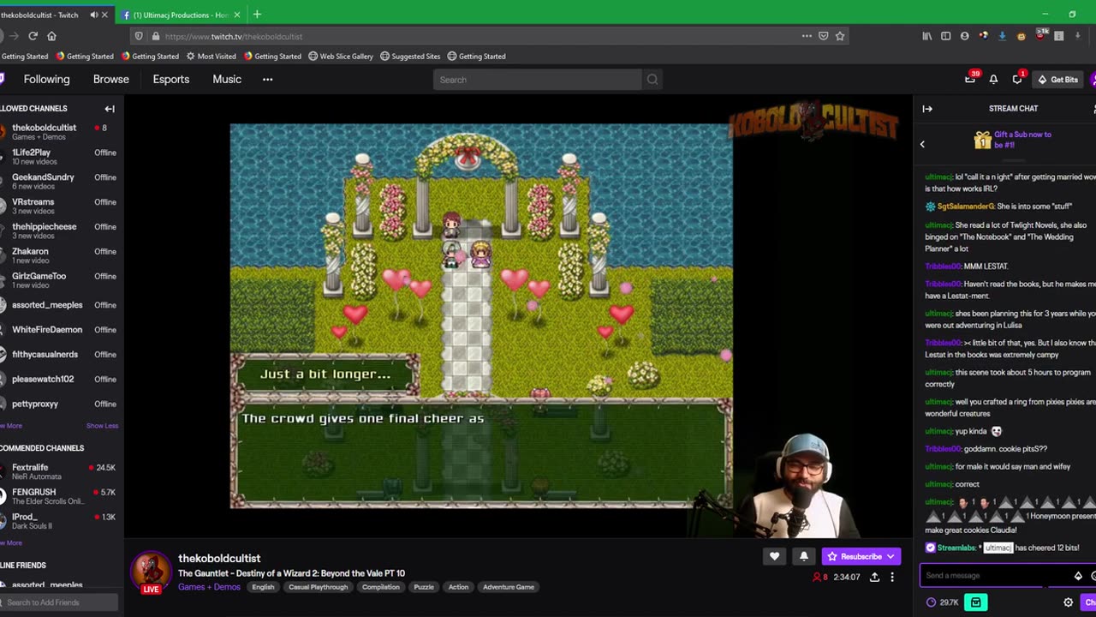Open GirlzGameToo channel in sidebar

point(58,280)
